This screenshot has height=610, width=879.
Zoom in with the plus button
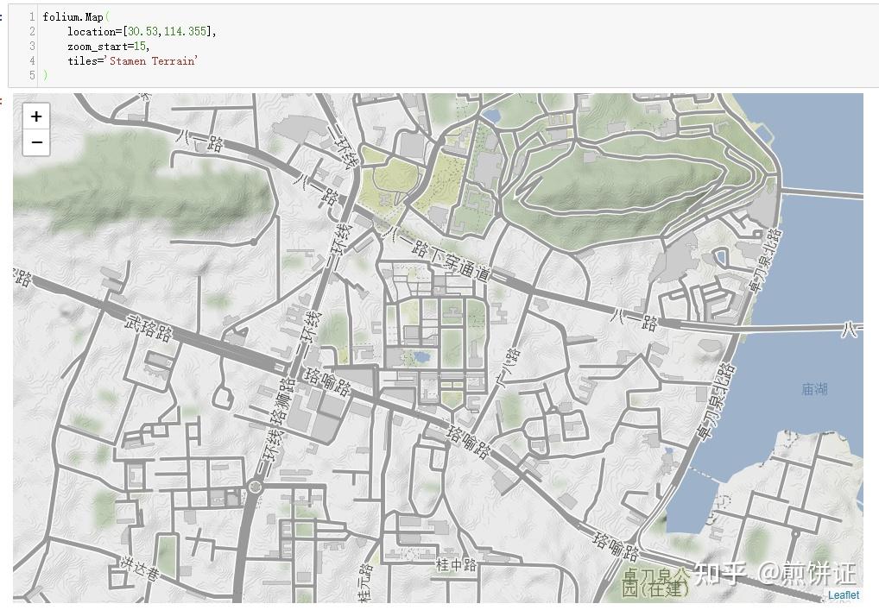click(36, 116)
